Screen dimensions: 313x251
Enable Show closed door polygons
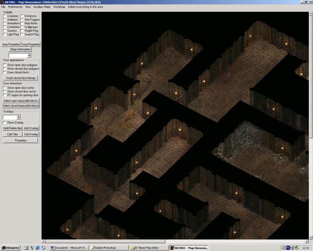5,69
